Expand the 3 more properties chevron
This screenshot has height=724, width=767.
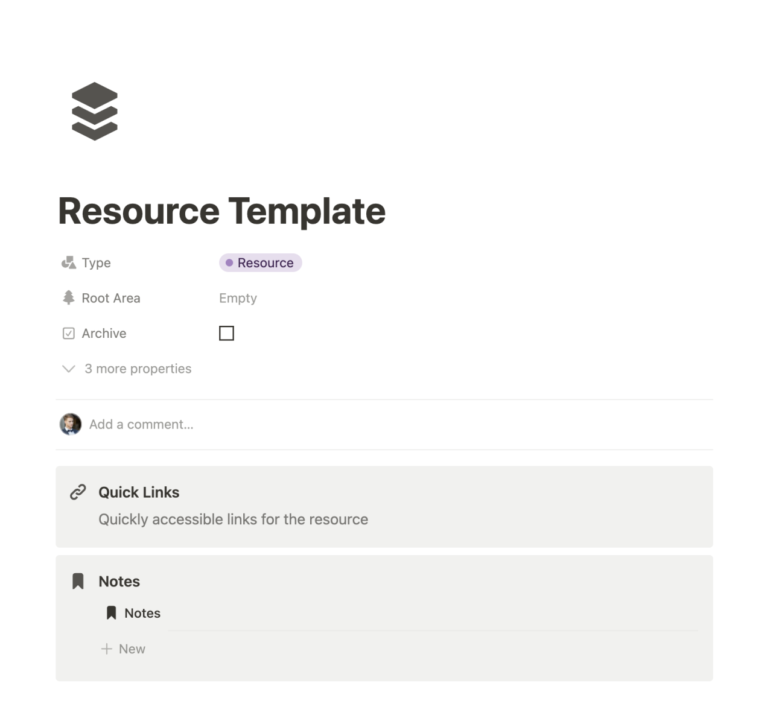69,369
